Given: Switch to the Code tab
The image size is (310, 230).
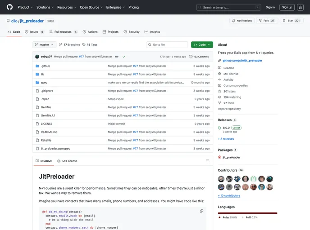Looking at the screenshot, I should click(14, 32).
